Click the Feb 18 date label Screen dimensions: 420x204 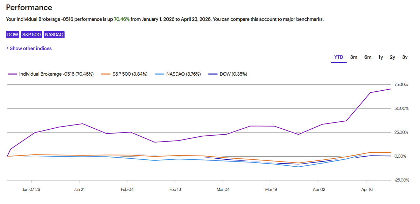point(175,190)
